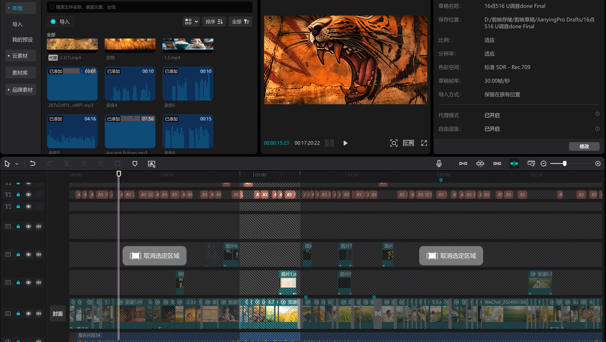Open 我的预设 in the sidebar
This screenshot has height=342, width=606.
22,40
